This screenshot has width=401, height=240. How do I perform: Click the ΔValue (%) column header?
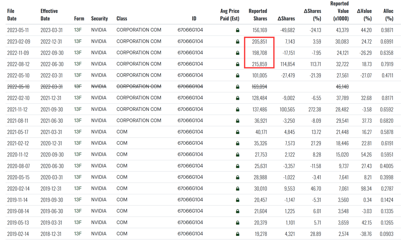364,15
